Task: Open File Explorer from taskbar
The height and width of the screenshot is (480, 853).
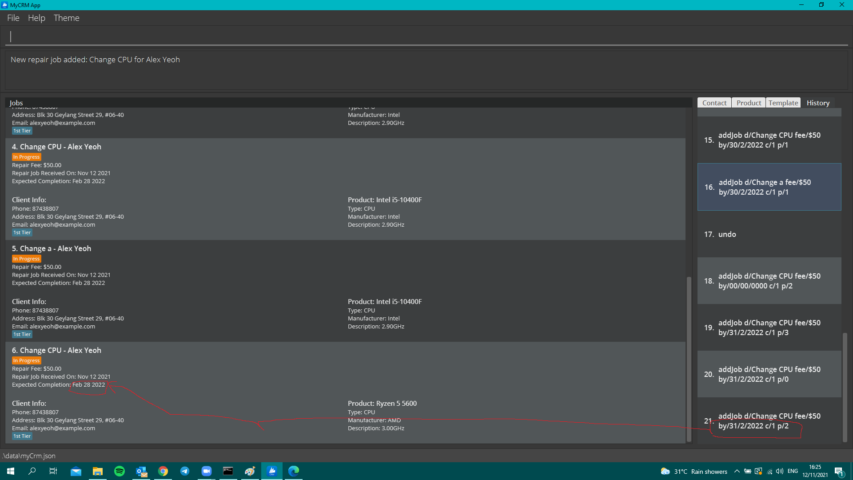Action: [x=98, y=471]
